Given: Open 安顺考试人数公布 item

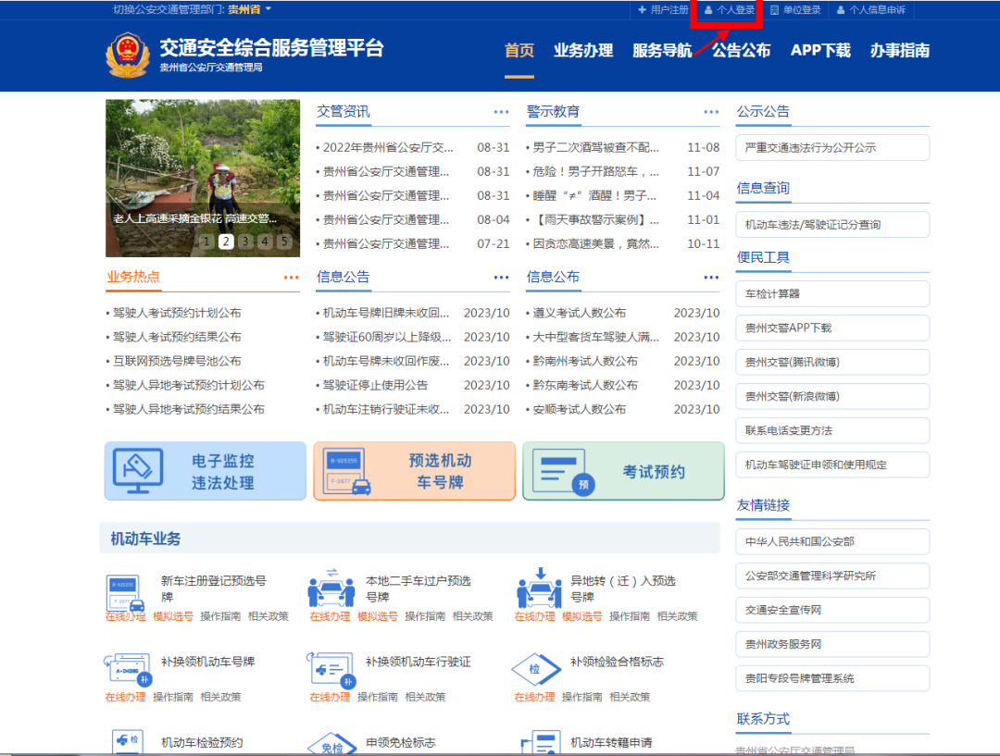Looking at the screenshot, I should pyautogui.click(x=579, y=409).
